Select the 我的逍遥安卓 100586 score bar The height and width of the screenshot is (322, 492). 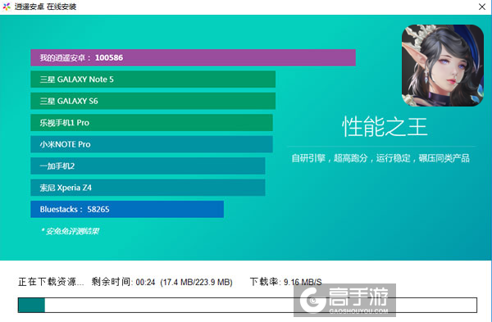coord(193,57)
